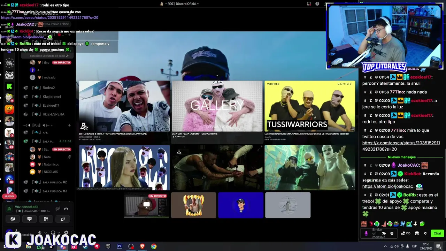This screenshot has width=446, height=251.
Task: Disconnect from the Discord voice channel
Action: [66, 209]
